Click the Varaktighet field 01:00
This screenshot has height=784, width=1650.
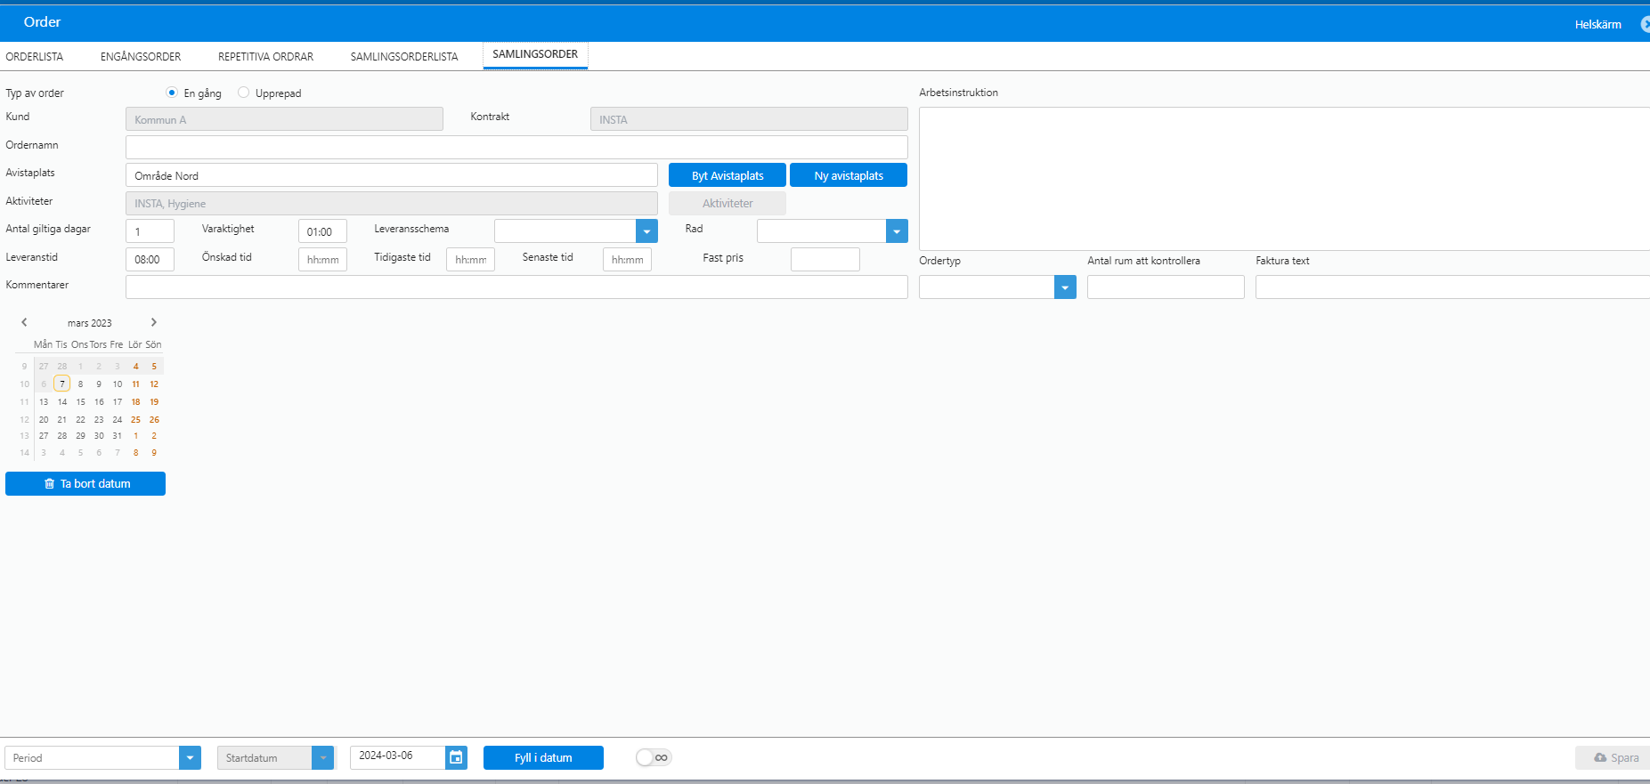point(322,231)
